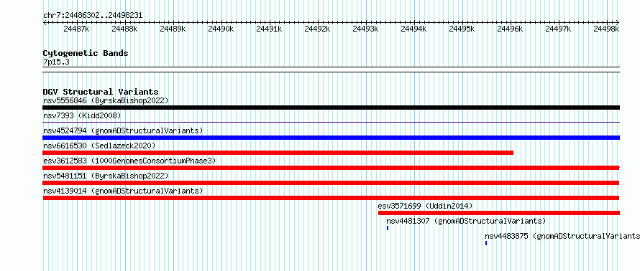Image resolution: width=640 pixels, height=271 pixels.
Task: Open nsv5481151 (ByrskaBishop2022) label
Action: (106, 176)
